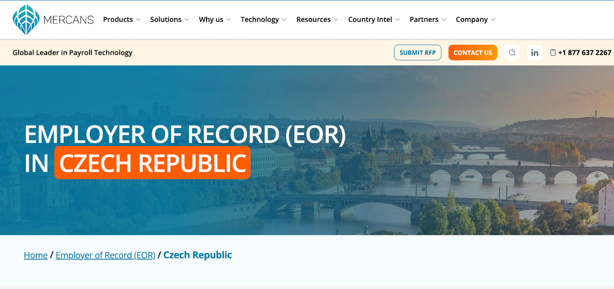This screenshot has height=289, width=614.
Task: Expand the chevron next to Solutions
Action: pos(187,20)
